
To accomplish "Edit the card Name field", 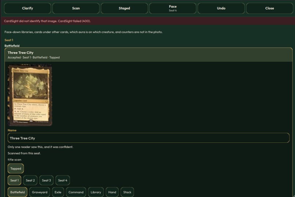I will point(149,138).
